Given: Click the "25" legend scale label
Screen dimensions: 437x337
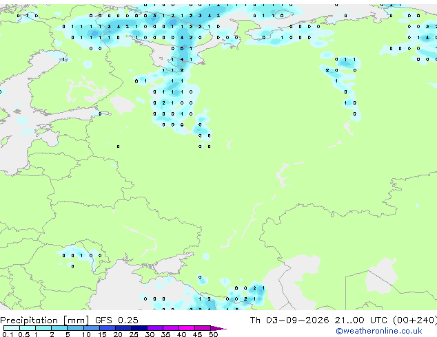Looking at the screenshot, I should click(134, 334).
